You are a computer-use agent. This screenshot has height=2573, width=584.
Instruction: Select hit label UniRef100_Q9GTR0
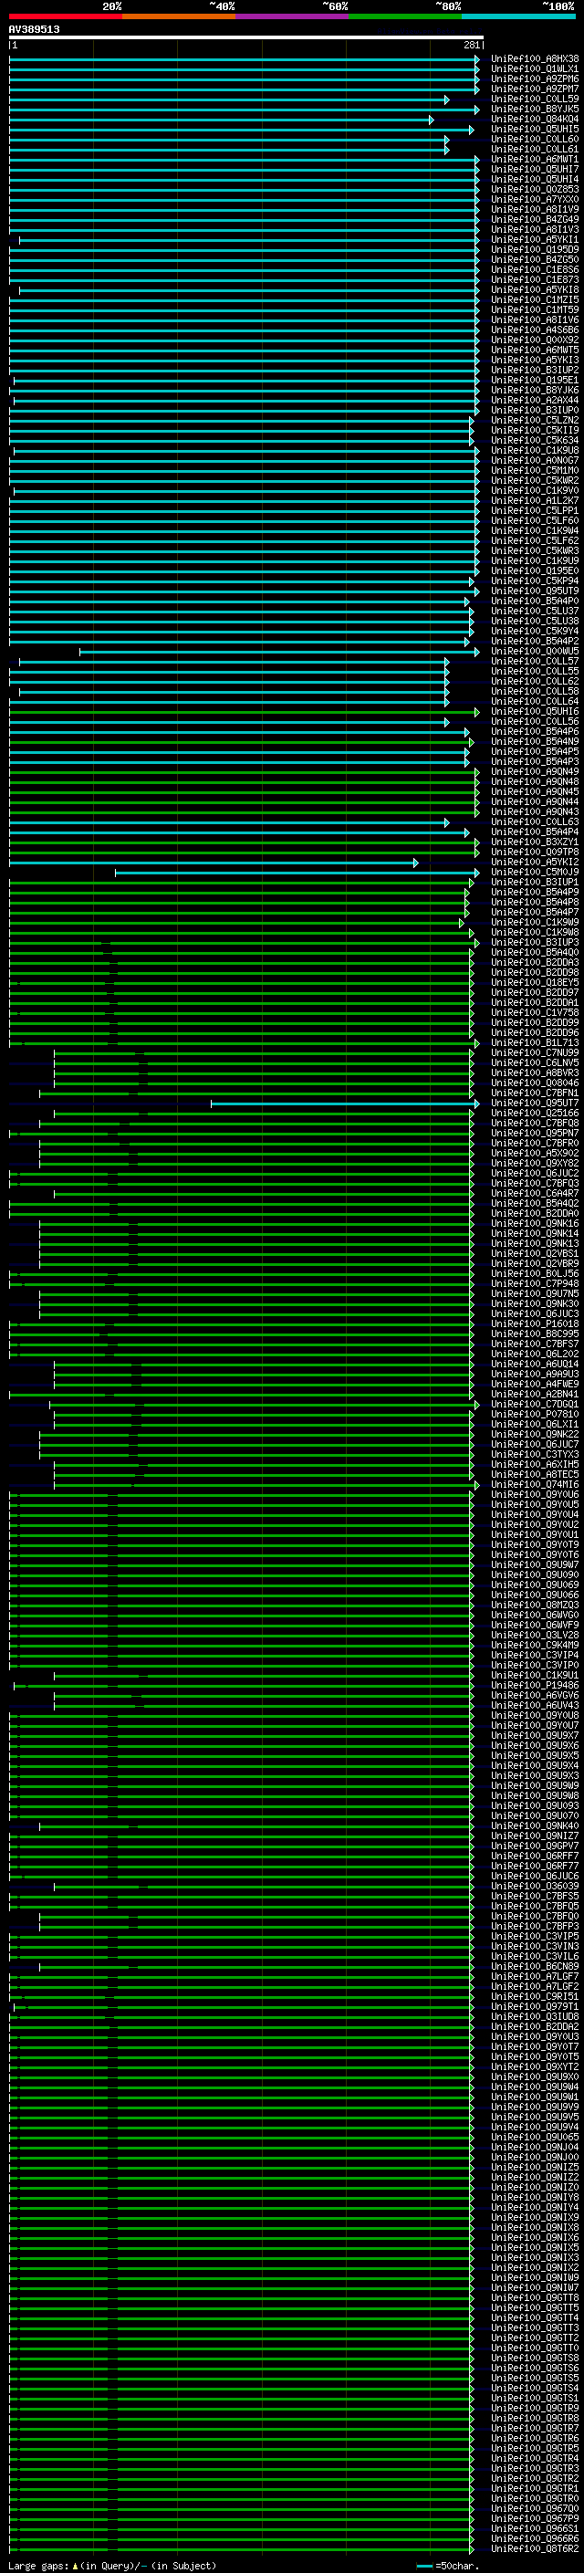535,2498
